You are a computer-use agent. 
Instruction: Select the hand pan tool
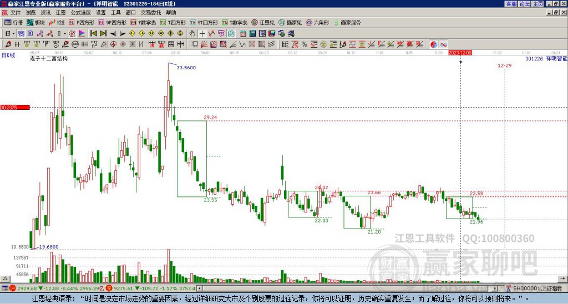192,33
